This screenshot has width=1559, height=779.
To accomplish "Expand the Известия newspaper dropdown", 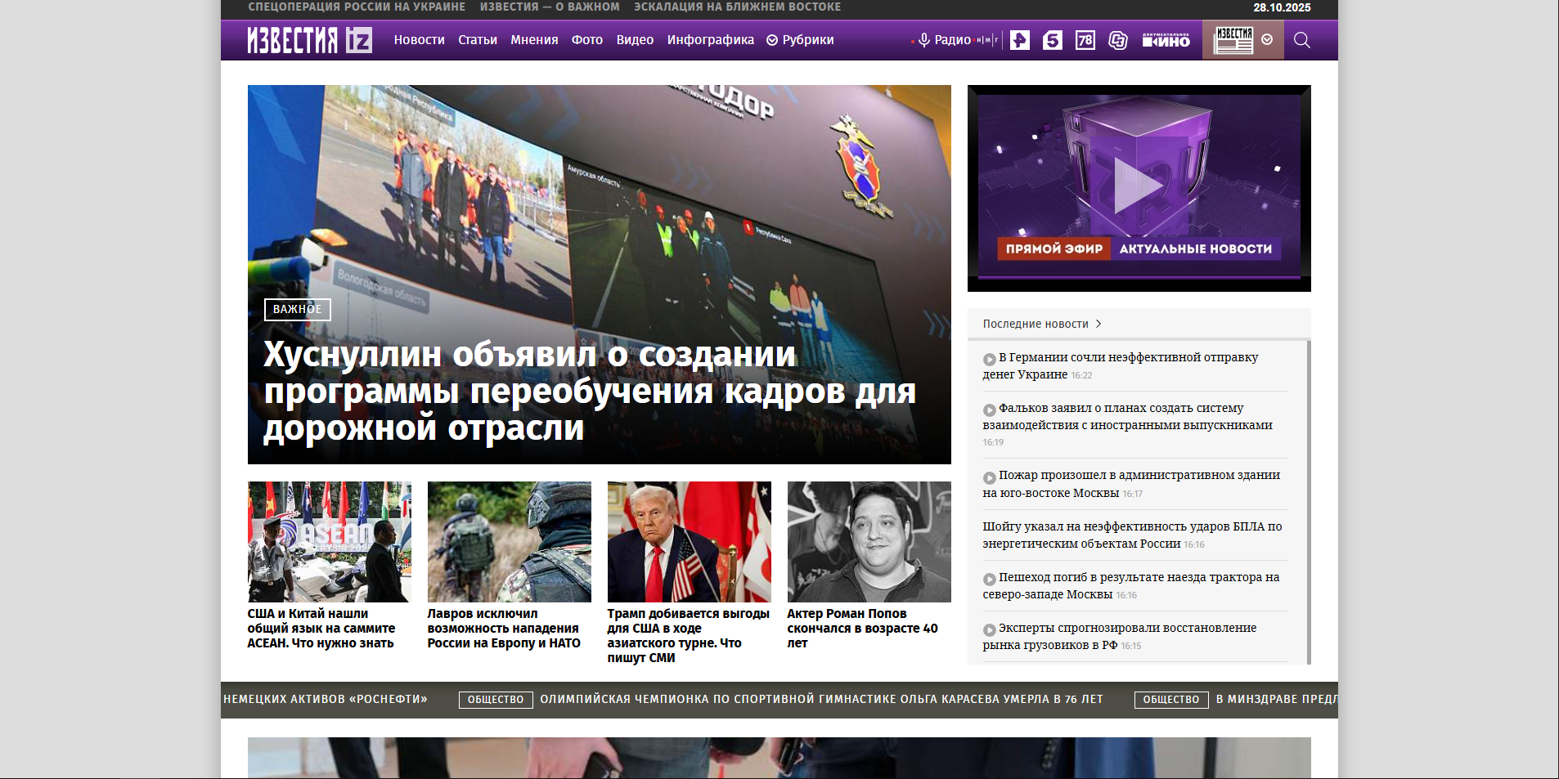I will [1267, 39].
